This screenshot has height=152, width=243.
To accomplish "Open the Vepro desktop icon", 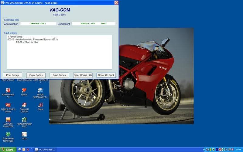I will point(24,134).
